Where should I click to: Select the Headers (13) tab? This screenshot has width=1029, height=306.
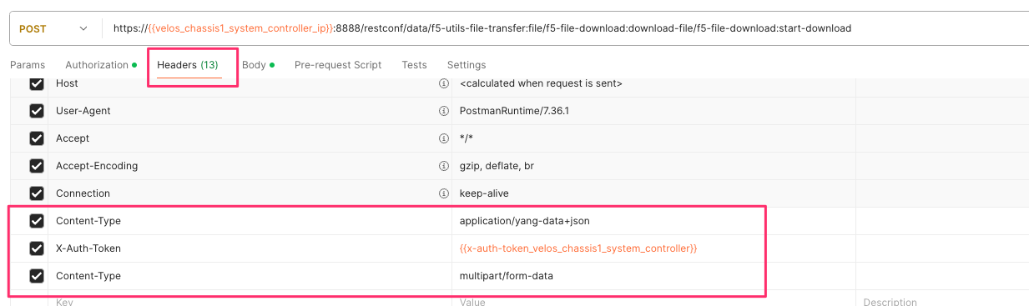click(188, 65)
